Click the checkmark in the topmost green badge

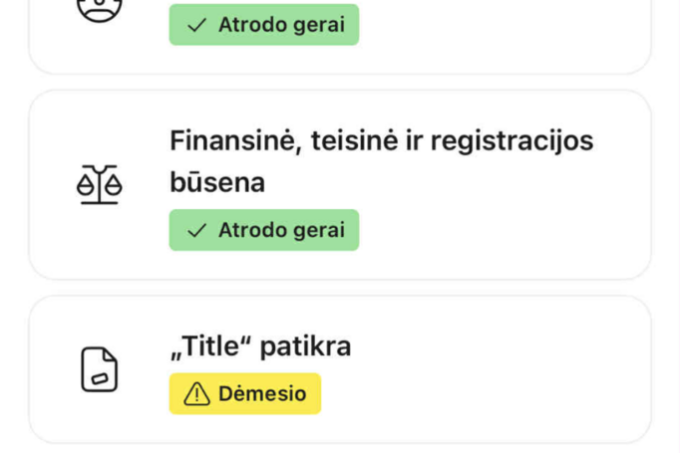(197, 25)
